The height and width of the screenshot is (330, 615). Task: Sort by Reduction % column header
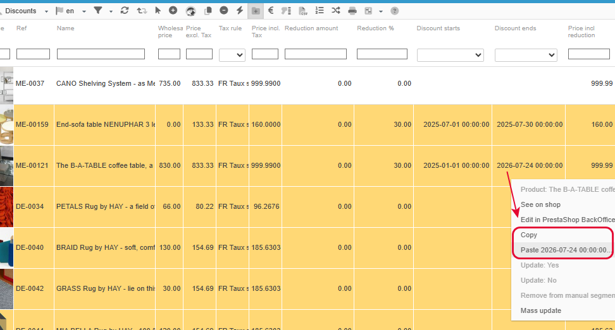[375, 28]
